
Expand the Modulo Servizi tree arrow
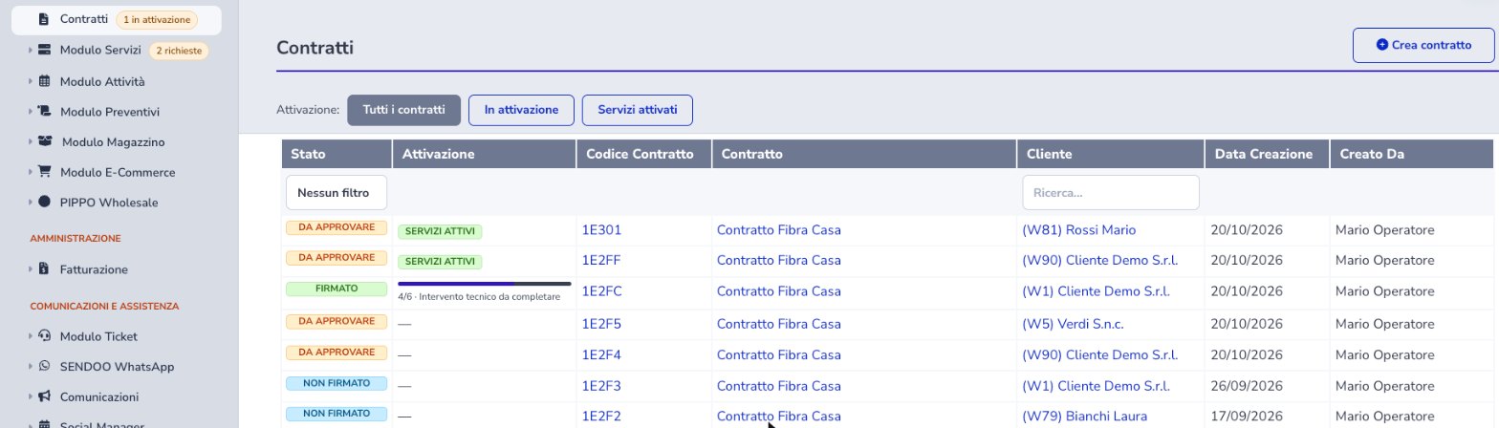click(x=30, y=51)
